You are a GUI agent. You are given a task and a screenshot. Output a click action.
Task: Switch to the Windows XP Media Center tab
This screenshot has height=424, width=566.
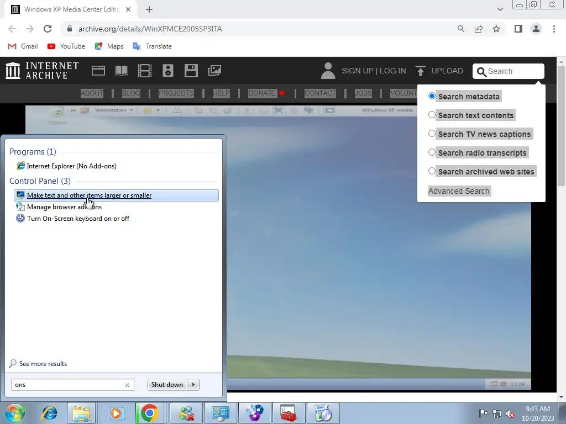[71, 9]
